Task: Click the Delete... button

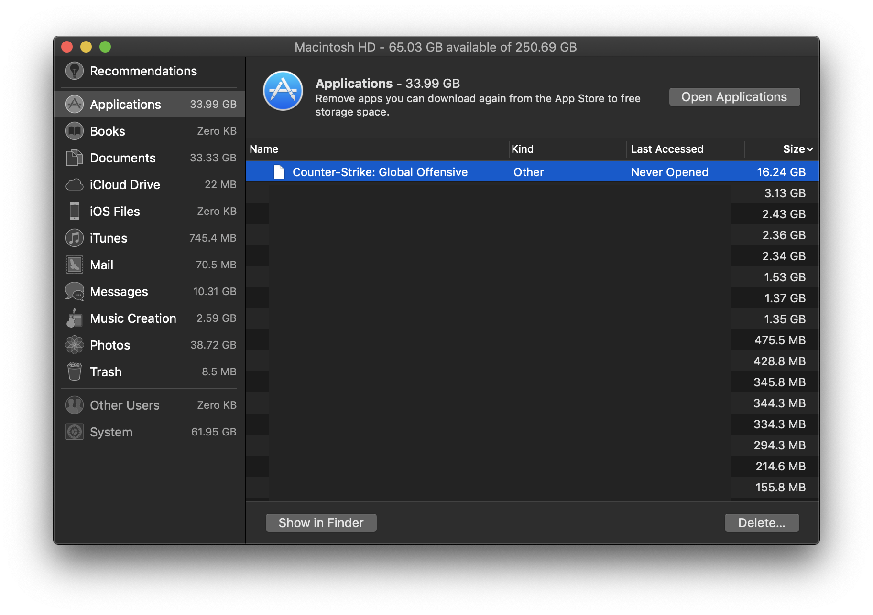Action: (x=762, y=523)
